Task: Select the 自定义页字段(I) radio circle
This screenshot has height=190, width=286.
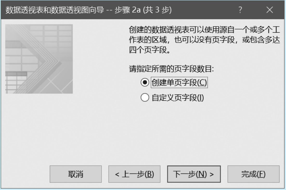Action: pos(145,97)
